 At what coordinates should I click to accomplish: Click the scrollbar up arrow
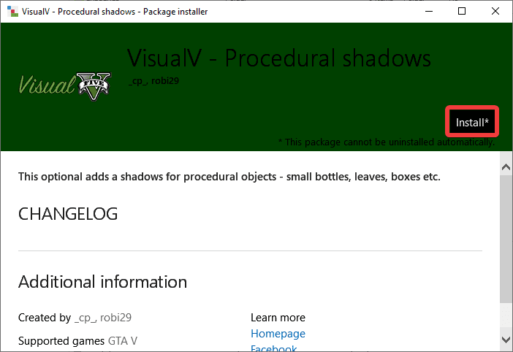[x=505, y=168]
